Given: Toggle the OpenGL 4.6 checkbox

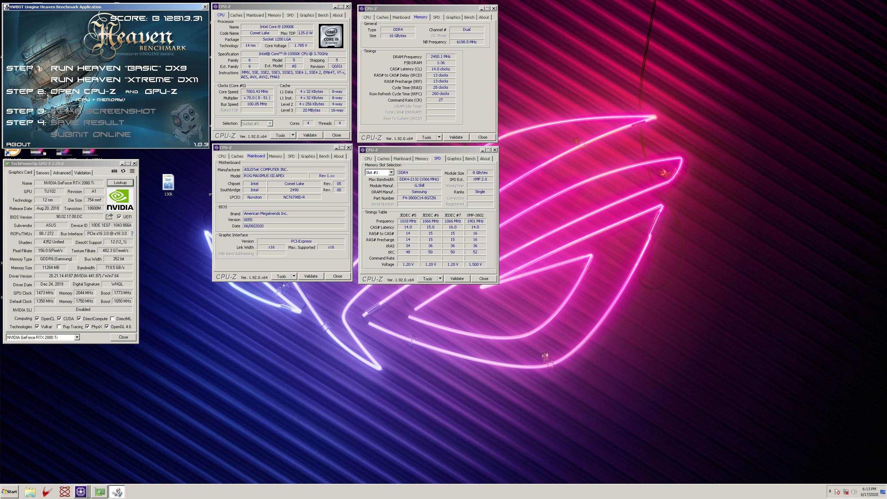Looking at the screenshot, I should (107, 326).
